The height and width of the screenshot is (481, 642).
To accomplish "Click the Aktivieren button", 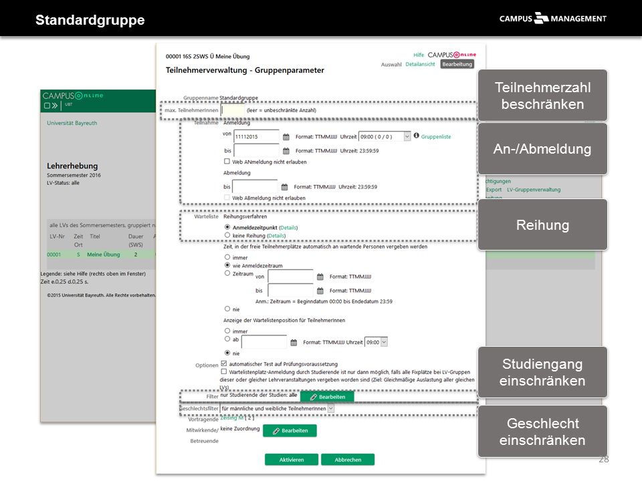I will click(292, 460).
